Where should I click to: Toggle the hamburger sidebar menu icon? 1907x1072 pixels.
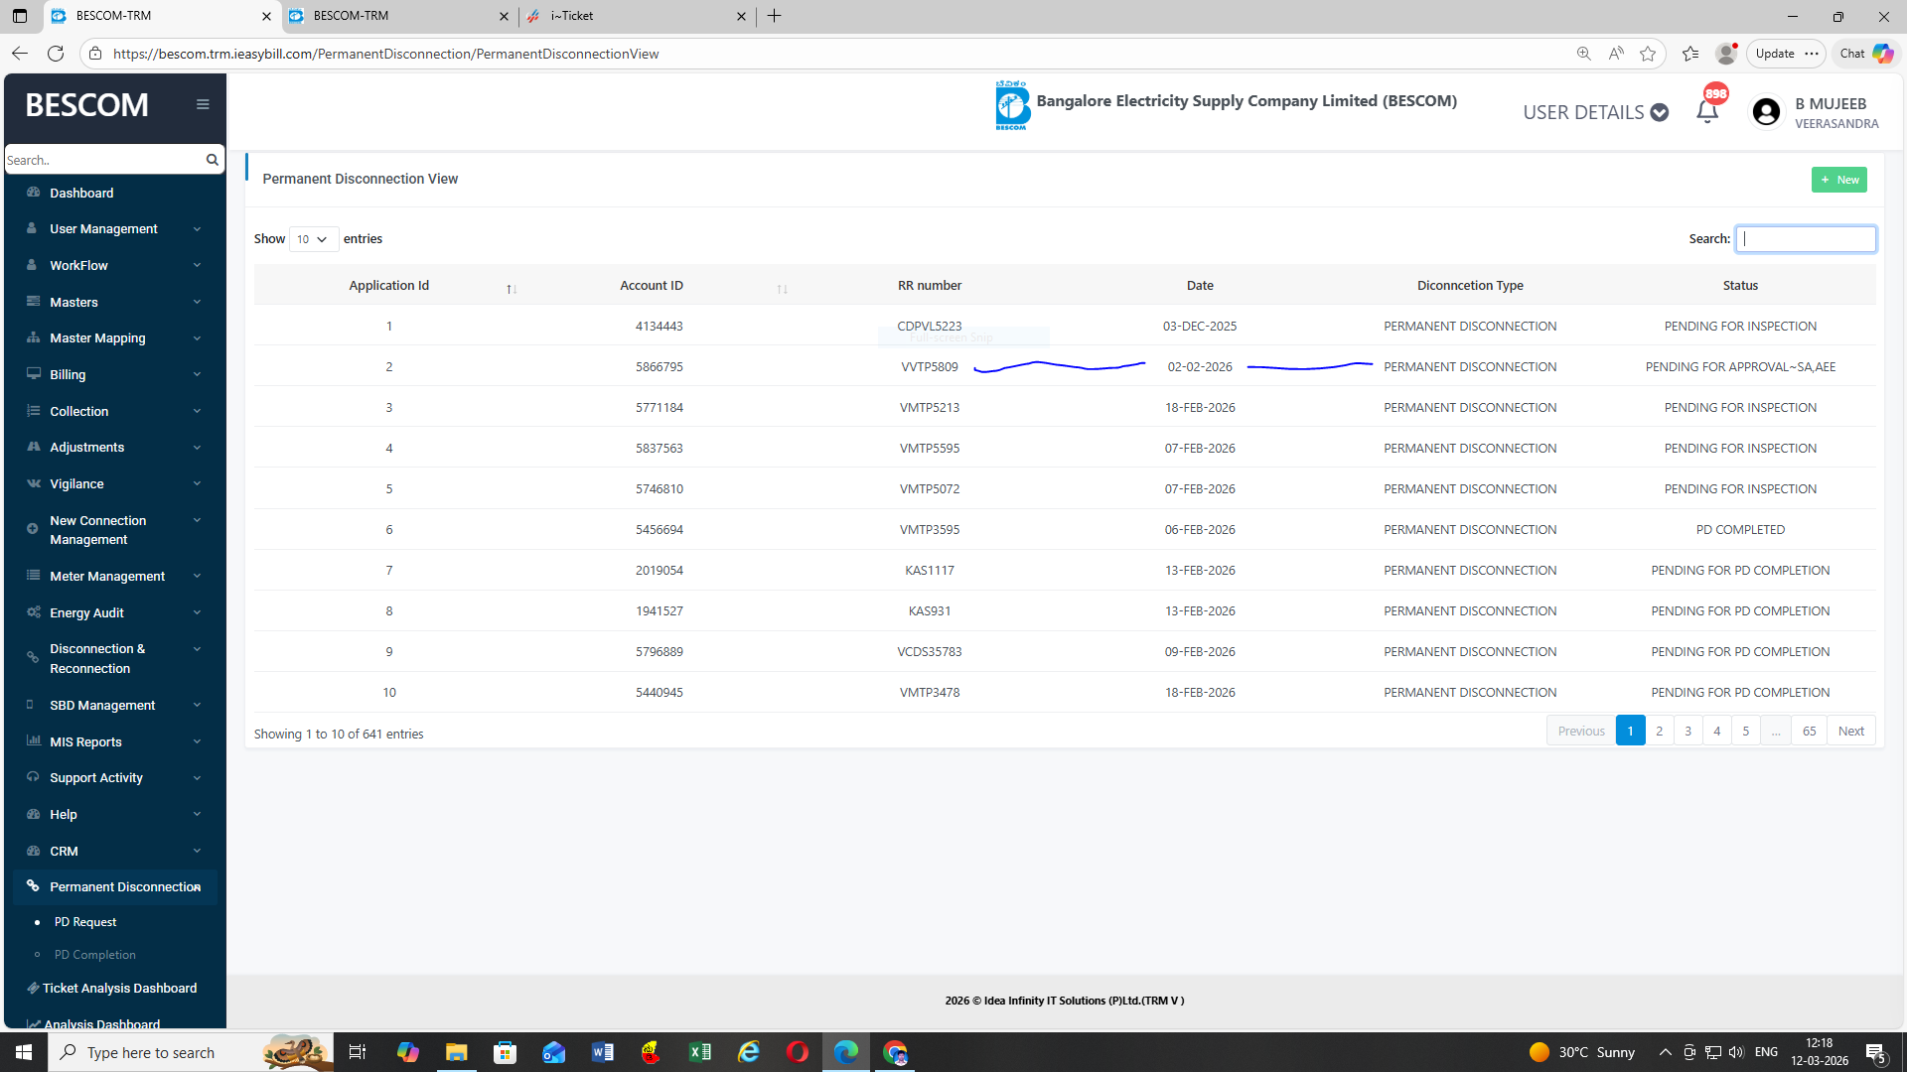(x=203, y=104)
